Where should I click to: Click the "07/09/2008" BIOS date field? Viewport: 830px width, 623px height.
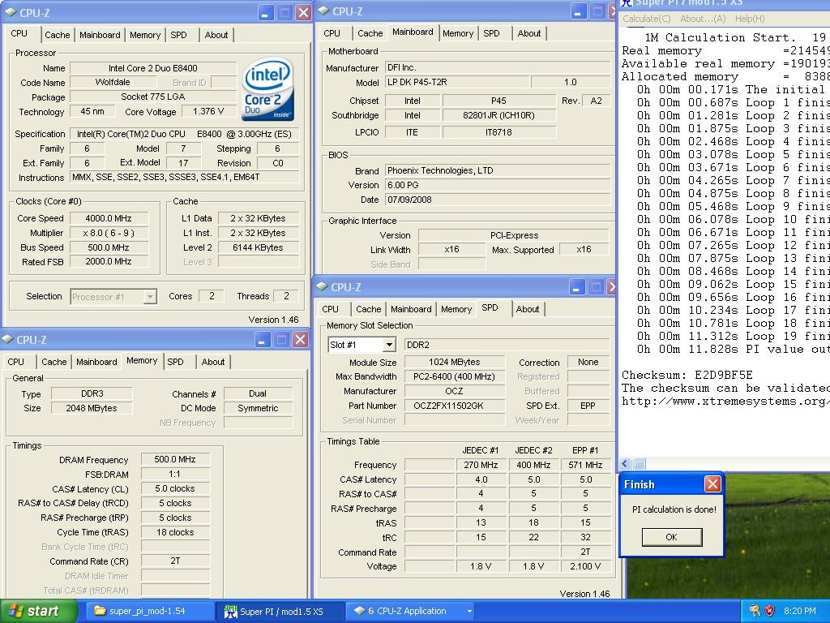pos(498,200)
